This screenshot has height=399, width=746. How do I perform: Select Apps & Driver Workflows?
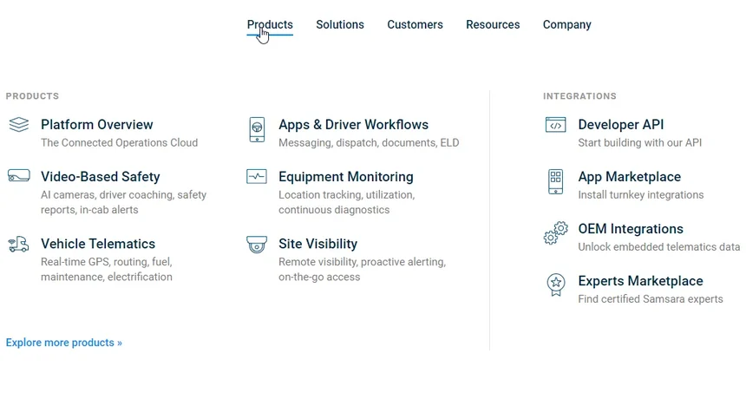tap(354, 125)
